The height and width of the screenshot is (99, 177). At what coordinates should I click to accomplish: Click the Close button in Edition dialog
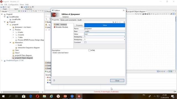(117, 81)
